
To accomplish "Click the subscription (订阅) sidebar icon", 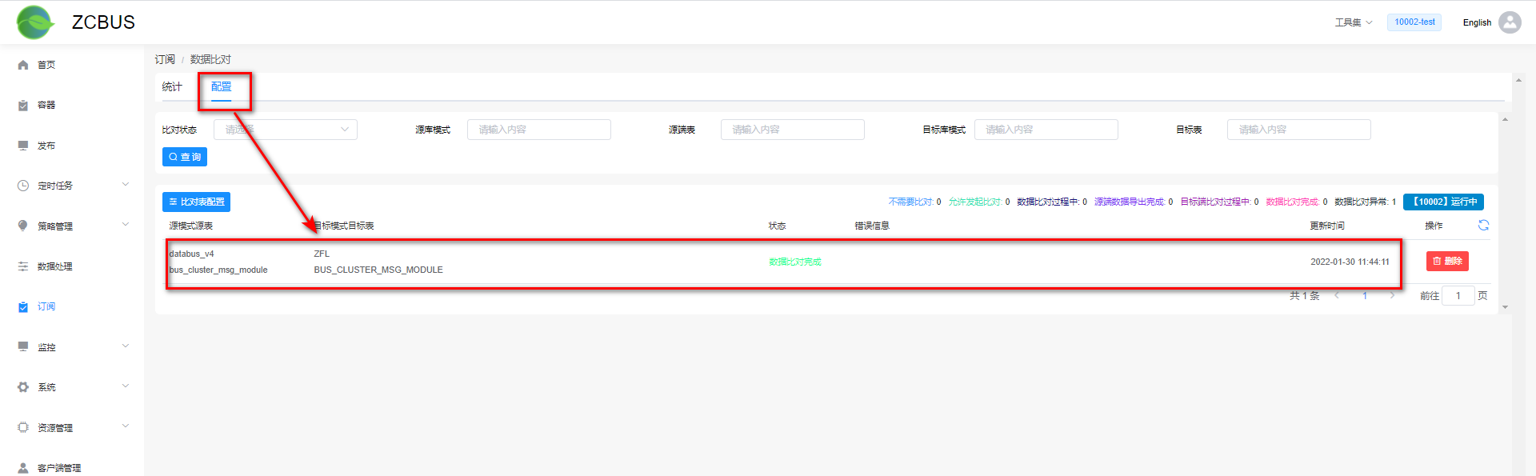I will click(23, 307).
